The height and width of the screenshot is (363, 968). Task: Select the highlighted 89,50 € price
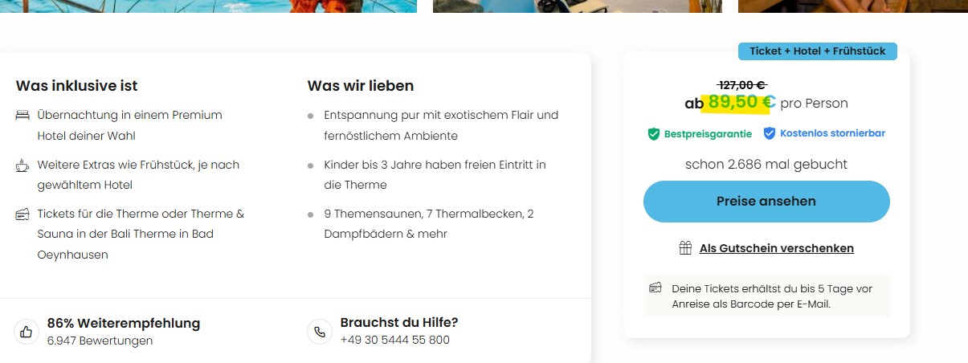pos(741,102)
